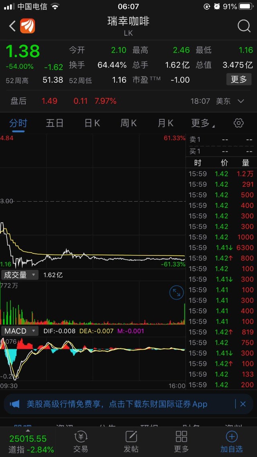
Task: Add stock to watchlist via 加自选
Action: click(232, 442)
